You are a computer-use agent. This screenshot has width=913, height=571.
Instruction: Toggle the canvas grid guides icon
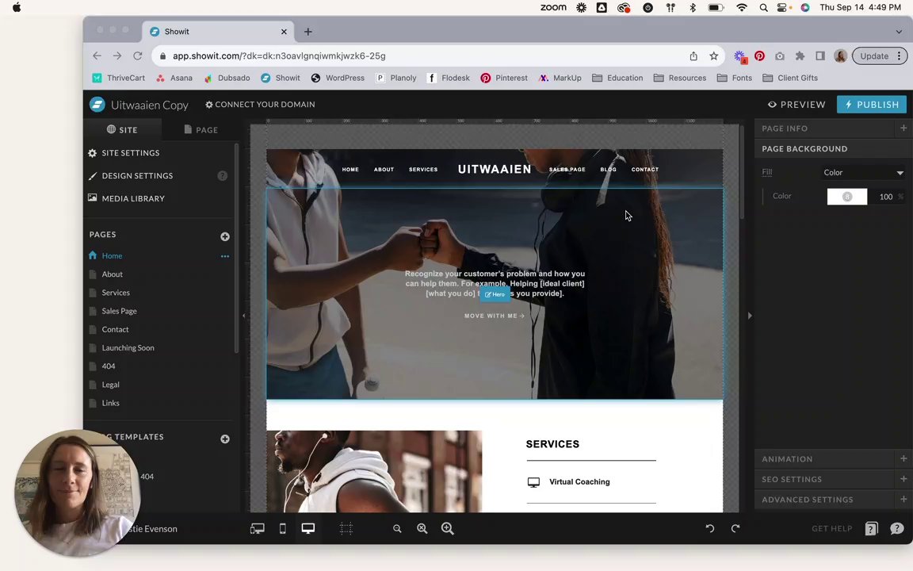(x=346, y=528)
